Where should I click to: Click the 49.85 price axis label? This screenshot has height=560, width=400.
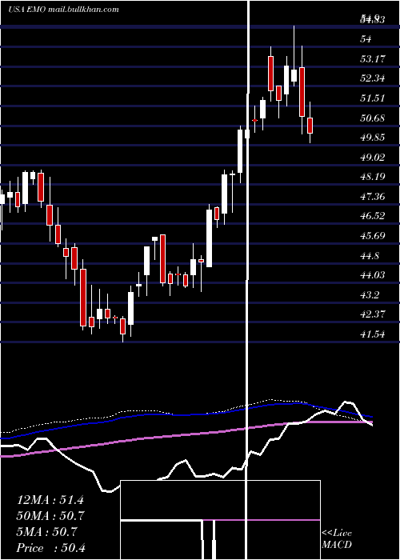click(x=373, y=138)
